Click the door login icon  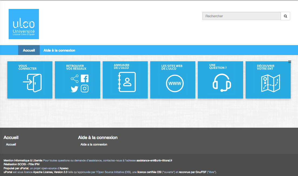coord(32,83)
